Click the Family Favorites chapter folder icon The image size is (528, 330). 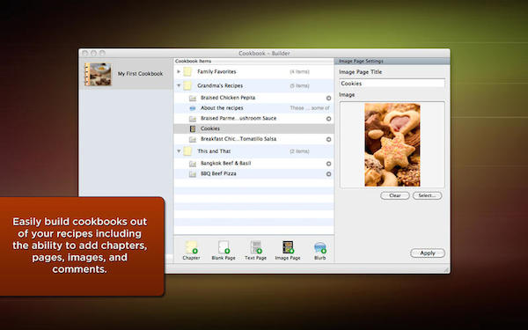pyautogui.click(x=187, y=72)
